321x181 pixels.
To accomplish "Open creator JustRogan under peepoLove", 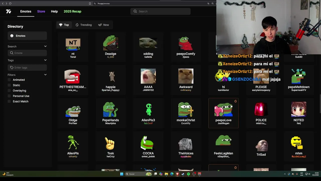I will (223, 123).
